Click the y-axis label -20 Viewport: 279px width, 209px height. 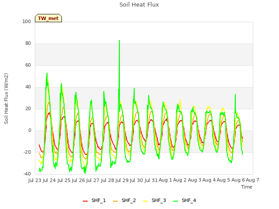27,152
